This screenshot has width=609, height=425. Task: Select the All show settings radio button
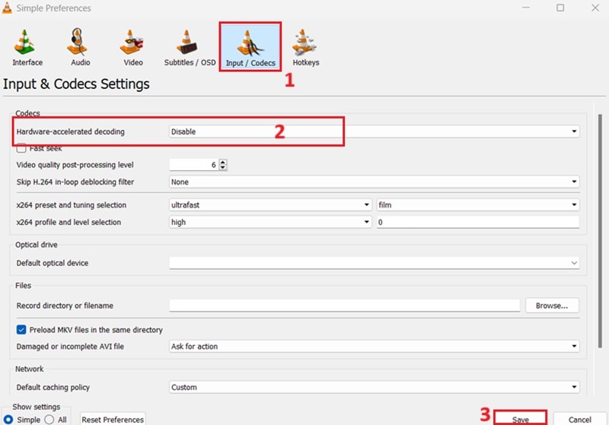coord(49,419)
